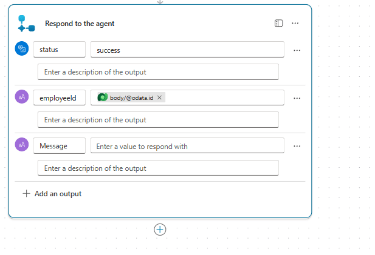
Task: Click the description field under status
Action: pos(158,71)
